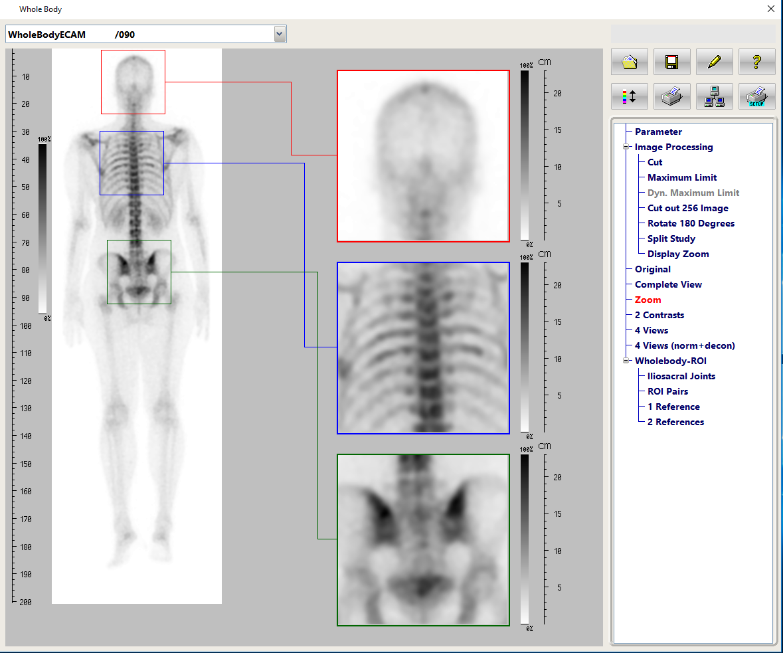Open printer setup icon
This screenshot has height=653, width=783.
point(757,96)
